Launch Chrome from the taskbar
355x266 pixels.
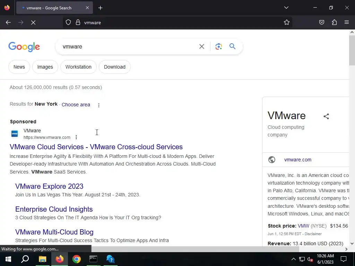pos(77,259)
